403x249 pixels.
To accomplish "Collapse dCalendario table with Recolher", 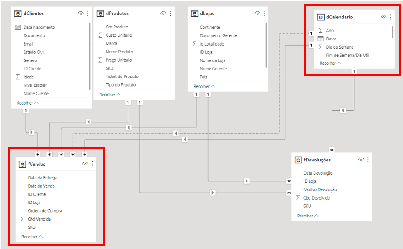I will (331, 63).
